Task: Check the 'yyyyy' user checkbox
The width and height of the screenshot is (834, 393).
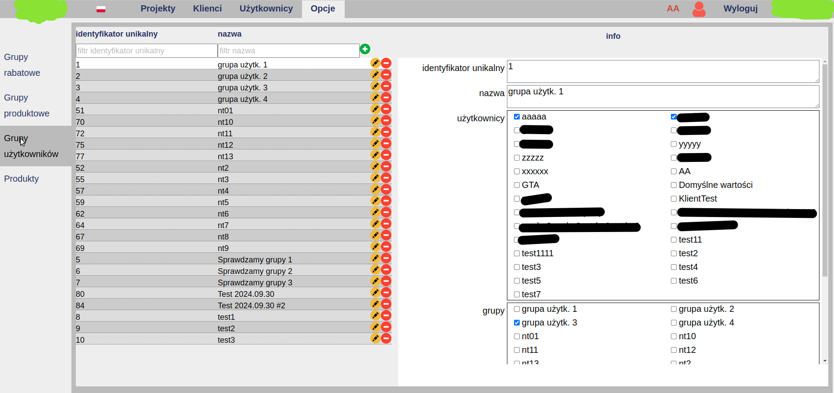Action: click(674, 144)
